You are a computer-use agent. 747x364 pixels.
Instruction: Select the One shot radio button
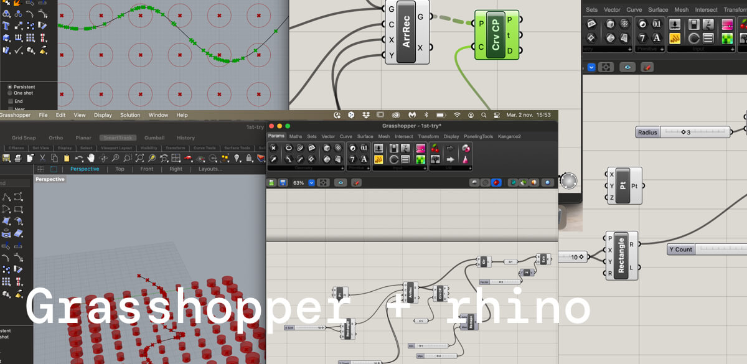tap(10, 93)
